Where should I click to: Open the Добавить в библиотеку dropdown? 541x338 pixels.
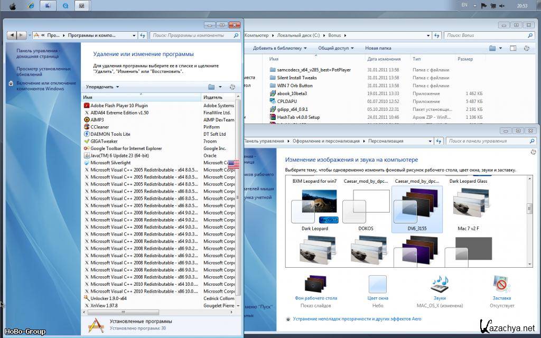tap(279, 48)
